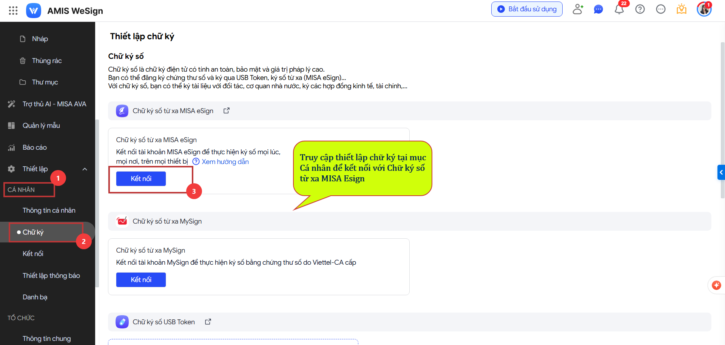Open the chat messages icon
The height and width of the screenshot is (345, 725).
pyautogui.click(x=599, y=9)
